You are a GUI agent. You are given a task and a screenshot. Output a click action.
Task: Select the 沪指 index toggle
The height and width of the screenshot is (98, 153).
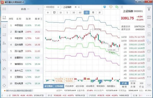pyautogui.click(x=124, y=83)
